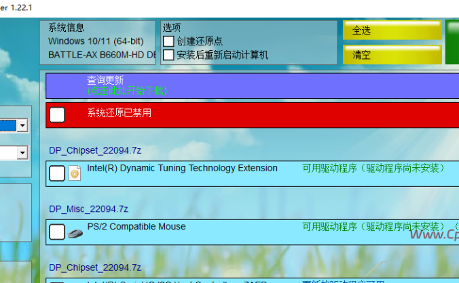Viewport: 459px width, 283px height.
Task: Enable the 创建还原点 checkbox
Action: 168,41
